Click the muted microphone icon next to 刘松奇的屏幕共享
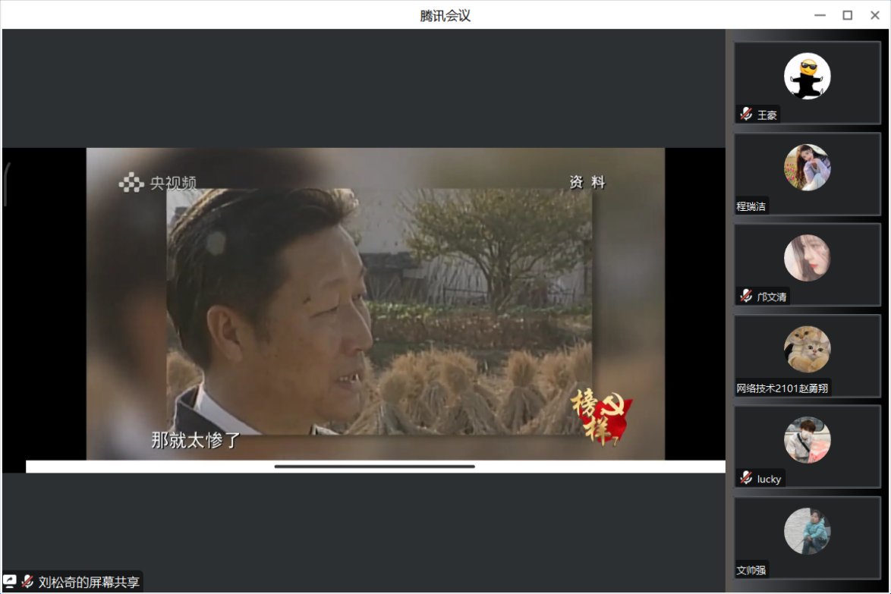Image resolution: width=891 pixels, height=594 pixels. (27, 582)
